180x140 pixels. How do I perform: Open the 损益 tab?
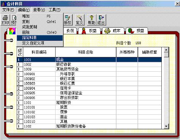click(137, 31)
